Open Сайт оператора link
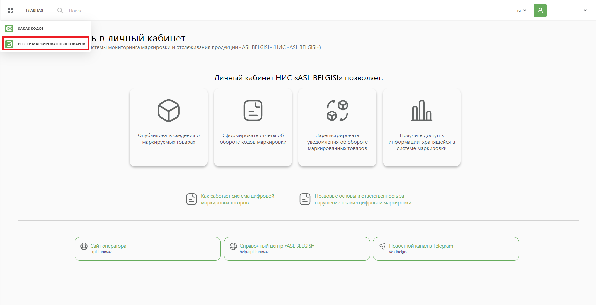Viewport: 597px width, 306px height. pyautogui.click(x=108, y=246)
